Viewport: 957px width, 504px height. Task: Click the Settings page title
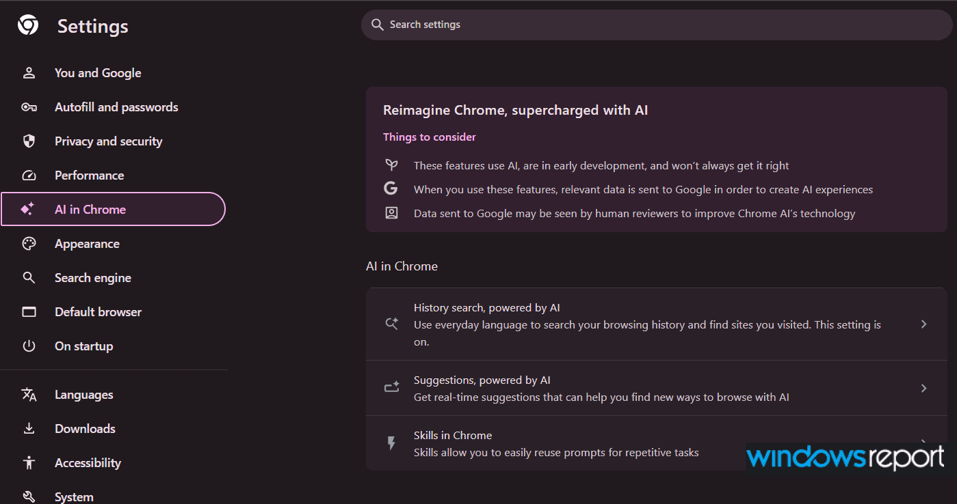pyautogui.click(x=93, y=26)
